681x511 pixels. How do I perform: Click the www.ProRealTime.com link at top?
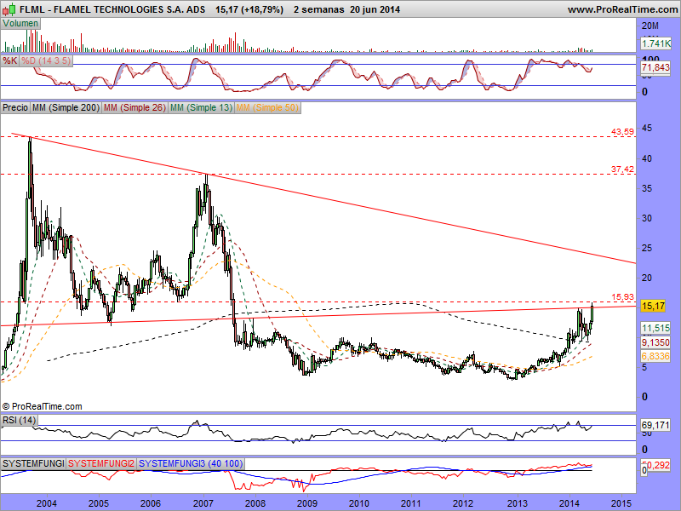[622, 9]
